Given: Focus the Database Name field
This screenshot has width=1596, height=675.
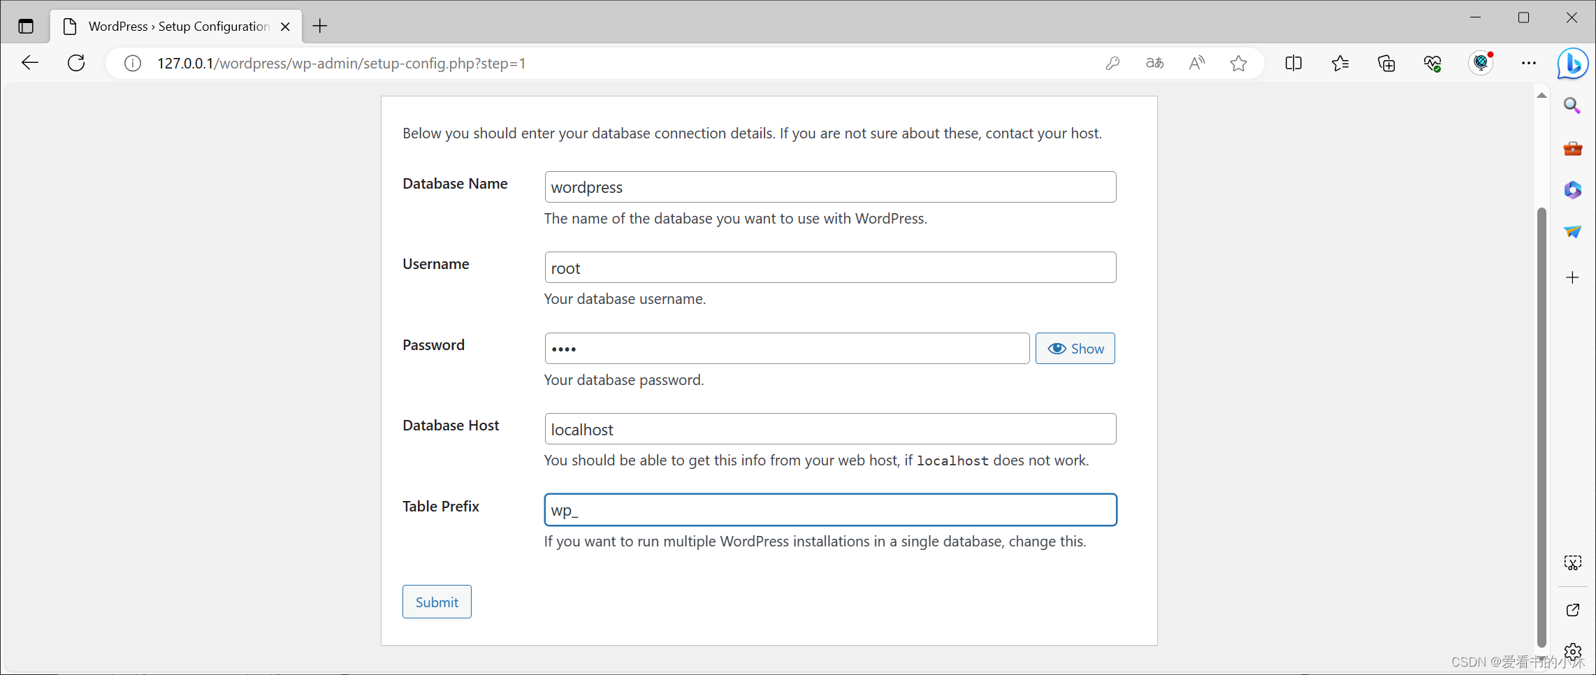Looking at the screenshot, I should pos(830,187).
